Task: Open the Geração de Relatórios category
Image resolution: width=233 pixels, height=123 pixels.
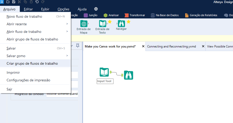Action: [201, 15]
